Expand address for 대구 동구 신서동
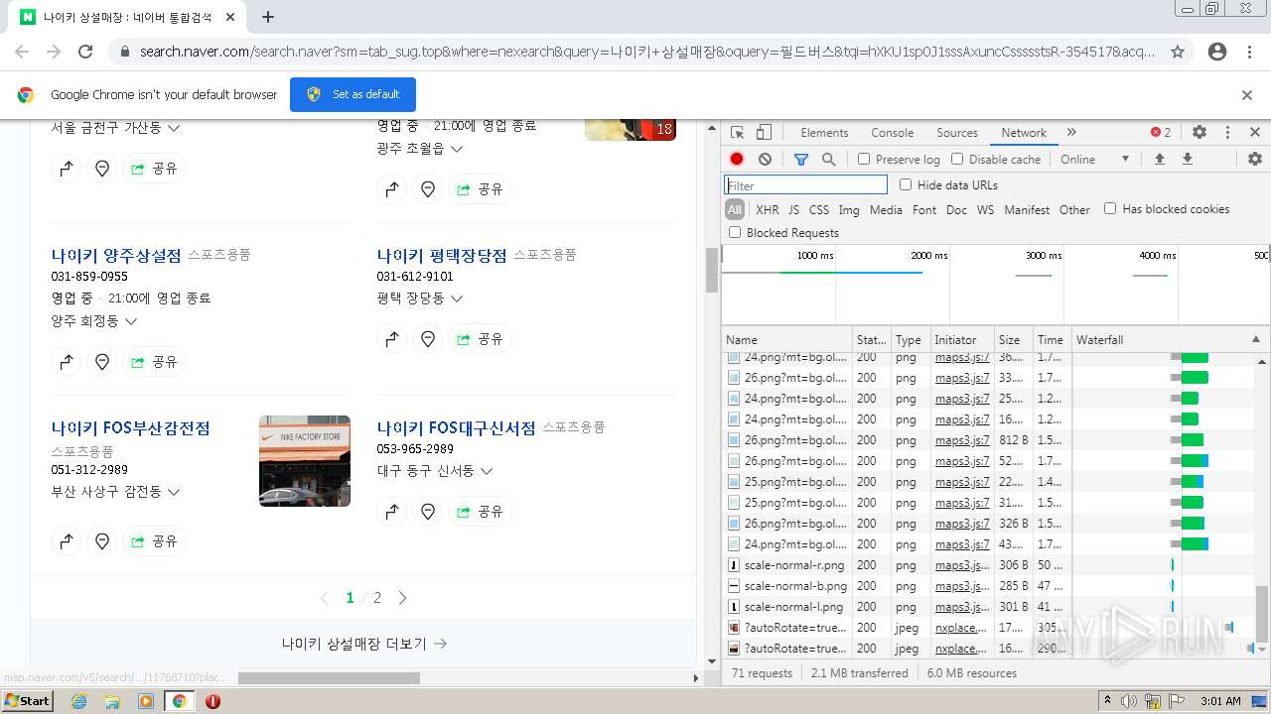The height and width of the screenshot is (714, 1271). 487,471
